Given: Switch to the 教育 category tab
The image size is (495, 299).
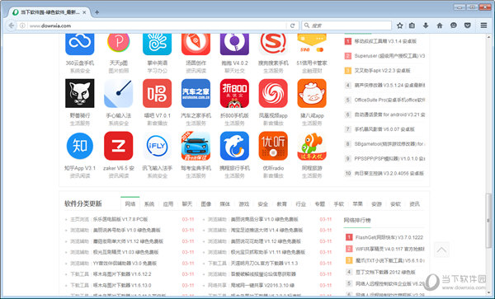Looking at the screenshot, I should click(x=281, y=204).
